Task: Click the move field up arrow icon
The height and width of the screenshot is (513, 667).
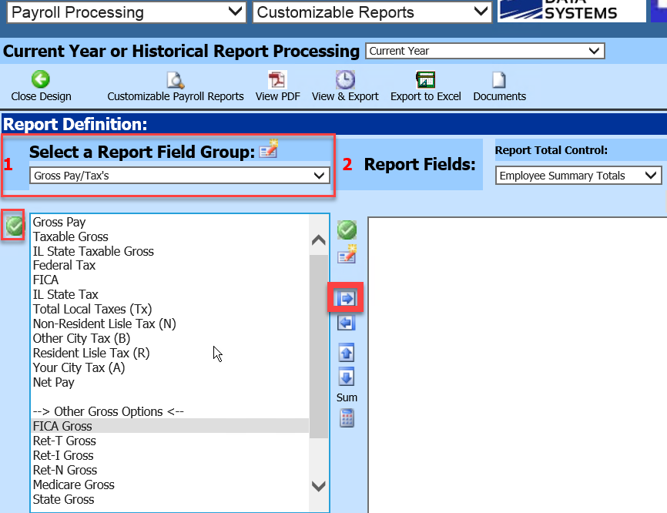Action: pyautogui.click(x=347, y=353)
